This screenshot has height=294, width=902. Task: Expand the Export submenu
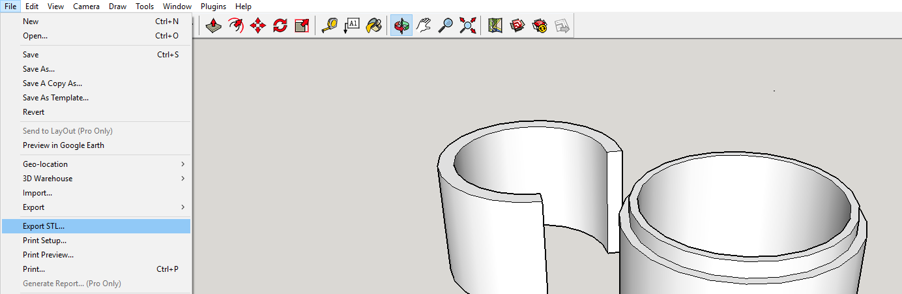tap(96, 207)
